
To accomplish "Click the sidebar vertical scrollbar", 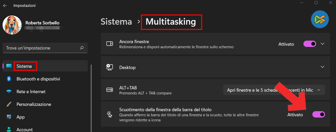I will [x=91, y=96].
